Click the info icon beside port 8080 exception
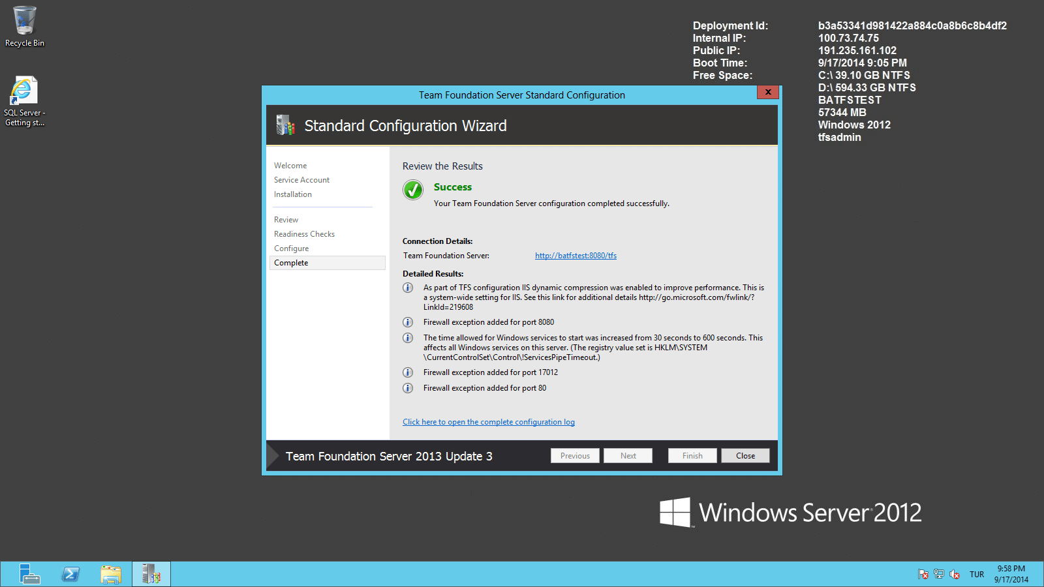The image size is (1044, 587). pos(408,322)
